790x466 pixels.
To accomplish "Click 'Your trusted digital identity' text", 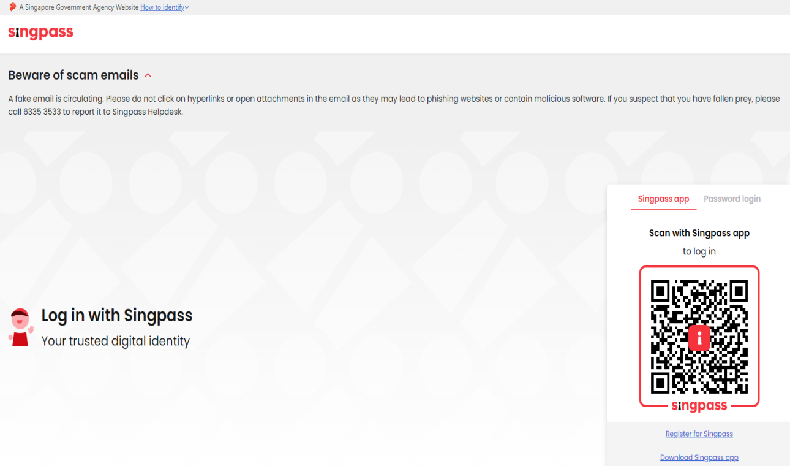I will tap(116, 341).
